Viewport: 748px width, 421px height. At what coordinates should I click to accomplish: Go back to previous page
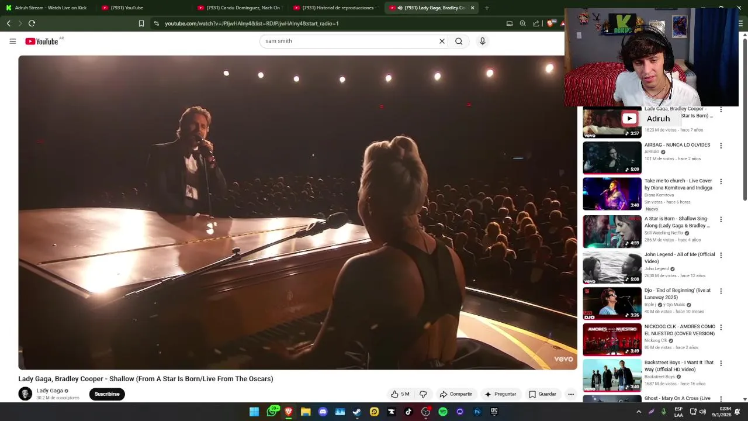[8, 23]
